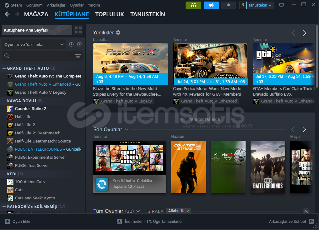Screen dimensions: 319x230
Task: Collapse the GRAND THEFT AUTO category
Action: (x=4, y=68)
